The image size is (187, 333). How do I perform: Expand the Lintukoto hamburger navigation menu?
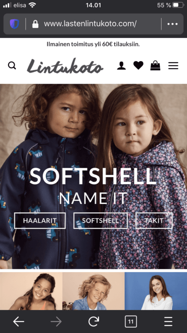[173, 66]
